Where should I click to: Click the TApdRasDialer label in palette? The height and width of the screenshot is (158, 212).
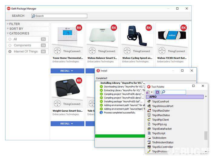click(x=161, y=111)
